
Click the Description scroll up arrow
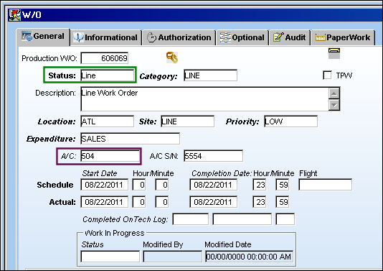pyautogui.click(x=334, y=93)
